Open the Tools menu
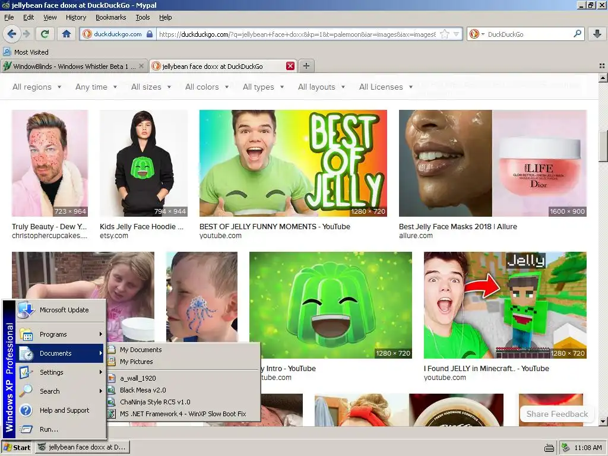Viewport: 608px width, 456px height. click(142, 17)
